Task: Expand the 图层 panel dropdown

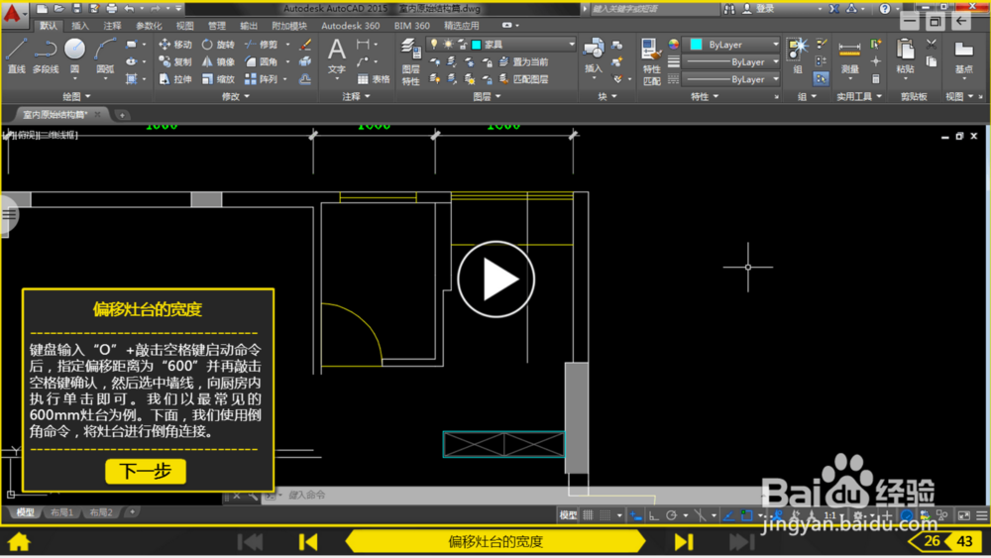Action: pyautogui.click(x=487, y=96)
